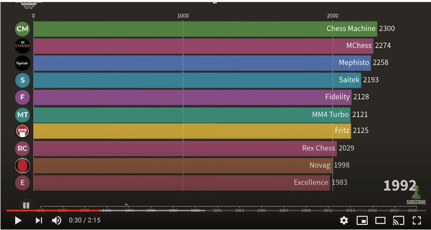Switch to miniplayer mode

(x=362, y=220)
